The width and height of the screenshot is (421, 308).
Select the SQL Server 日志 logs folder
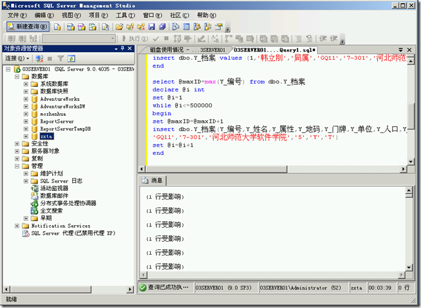pyautogui.click(x=61, y=181)
